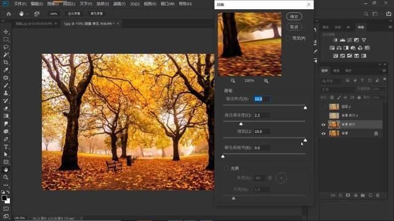Image resolution: width=394 pixels, height=221 pixels.
Task: Open the Layers panel menu
Action: pyautogui.click(x=384, y=71)
